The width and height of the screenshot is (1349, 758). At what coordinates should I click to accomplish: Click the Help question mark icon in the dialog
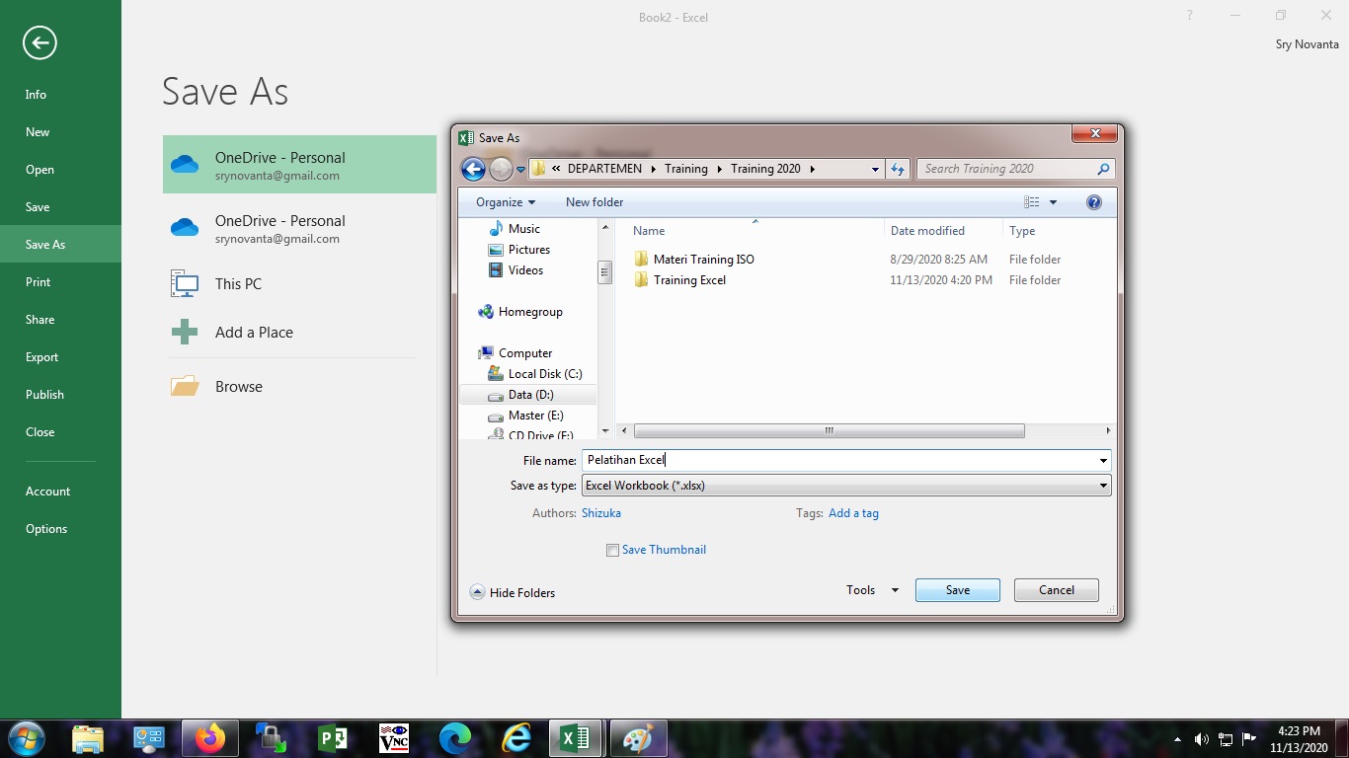tap(1093, 201)
